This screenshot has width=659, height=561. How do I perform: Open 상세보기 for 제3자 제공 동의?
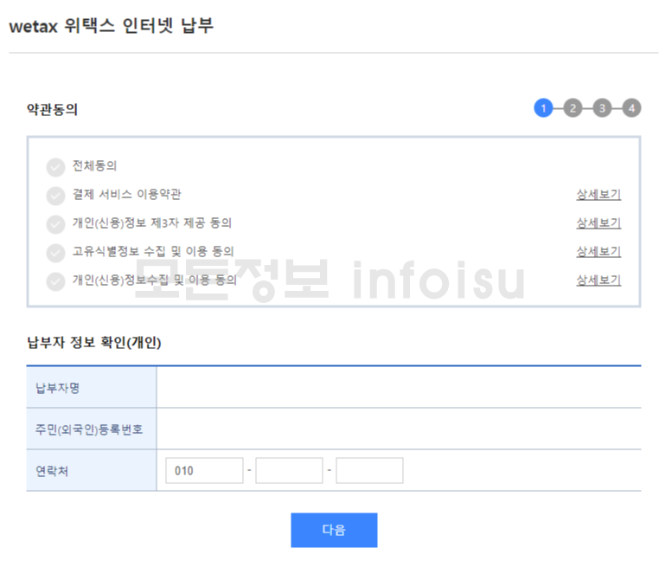coord(598,223)
